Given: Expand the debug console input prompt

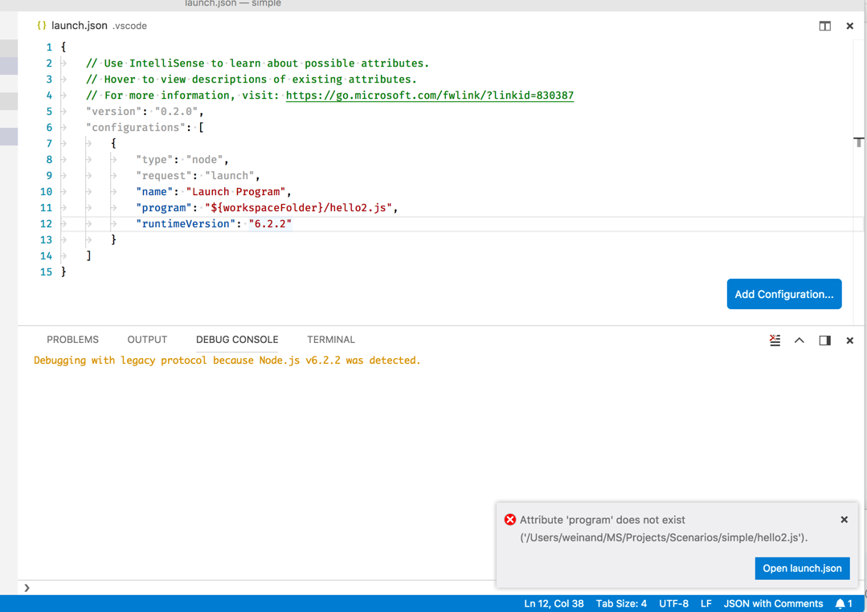Looking at the screenshot, I should (25, 587).
